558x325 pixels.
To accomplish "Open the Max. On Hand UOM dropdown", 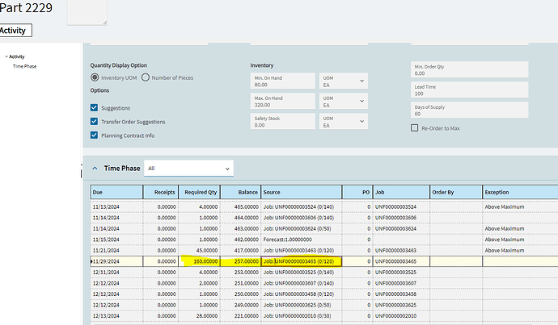I will [344, 101].
